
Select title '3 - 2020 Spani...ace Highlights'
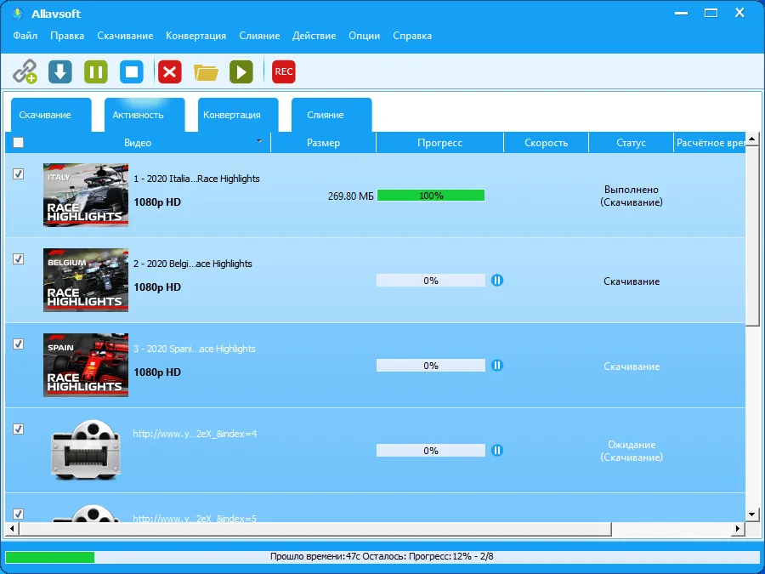194,349
